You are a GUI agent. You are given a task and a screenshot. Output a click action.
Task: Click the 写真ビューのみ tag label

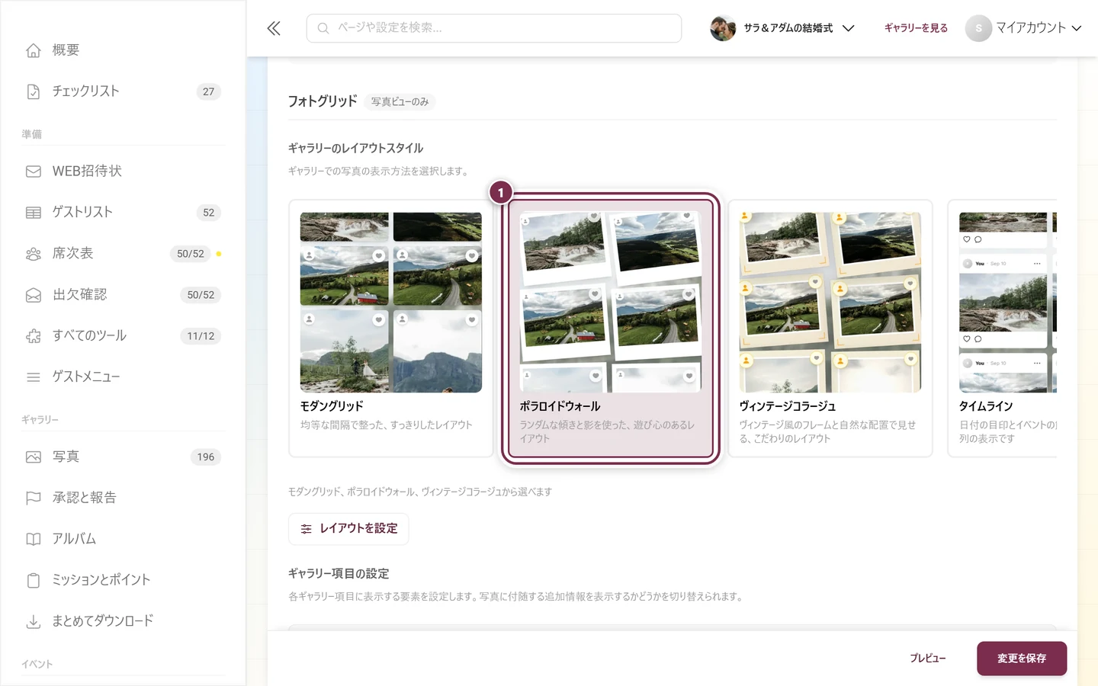click(x=400, y=102)
